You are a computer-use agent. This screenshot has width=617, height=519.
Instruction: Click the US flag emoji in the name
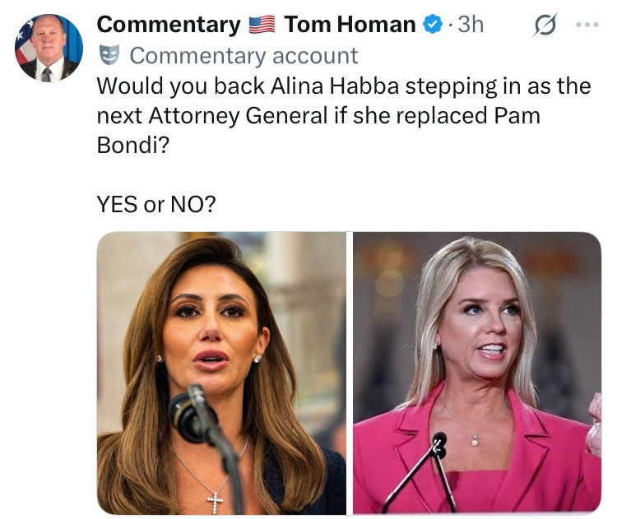point(262,25)
